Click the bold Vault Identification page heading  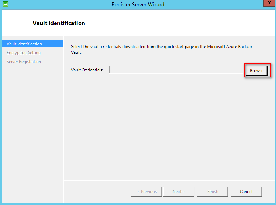point(59,23)
